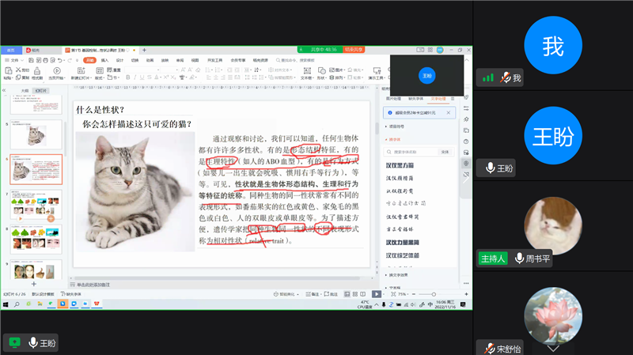
Task: Expand the paragraph numbering section in side panel
Action: (x=395, y=127)
